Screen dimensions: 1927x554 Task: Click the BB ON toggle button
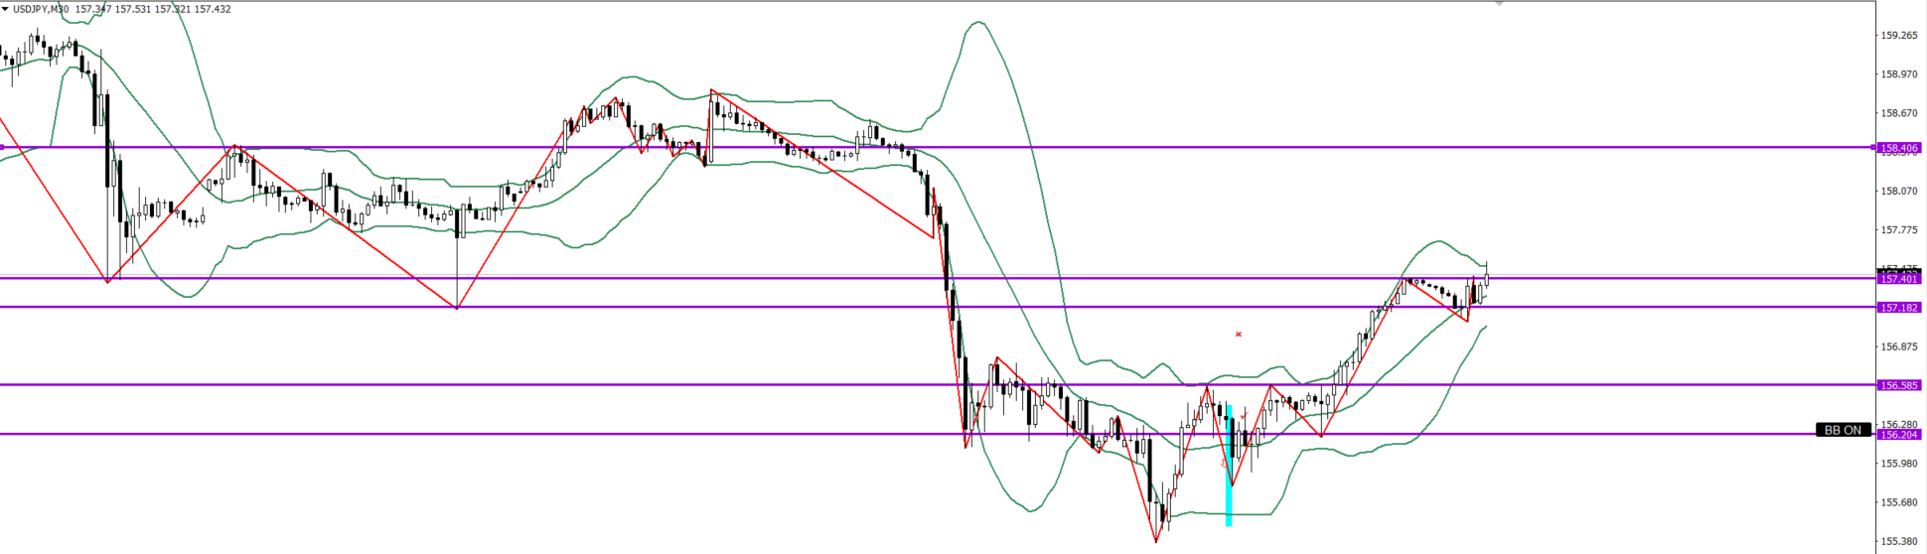coord(1843,430)
